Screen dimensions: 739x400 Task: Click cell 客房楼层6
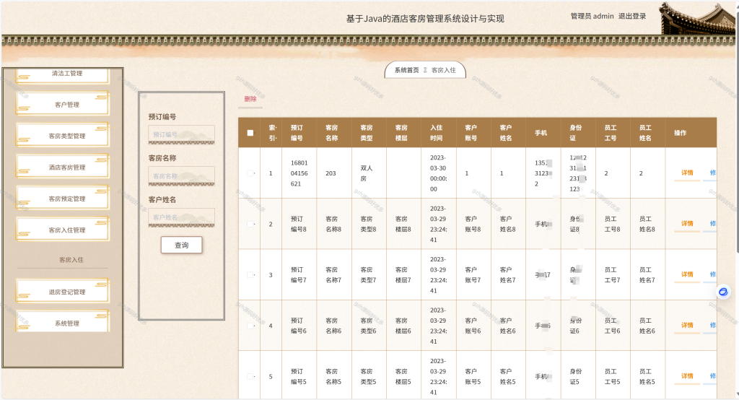(x=403, y=326)
